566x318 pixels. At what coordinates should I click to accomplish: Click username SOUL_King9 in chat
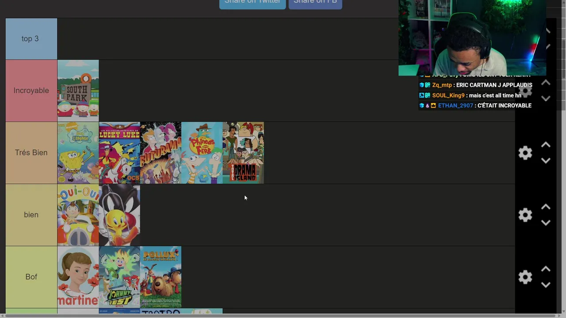pos(448,95)
